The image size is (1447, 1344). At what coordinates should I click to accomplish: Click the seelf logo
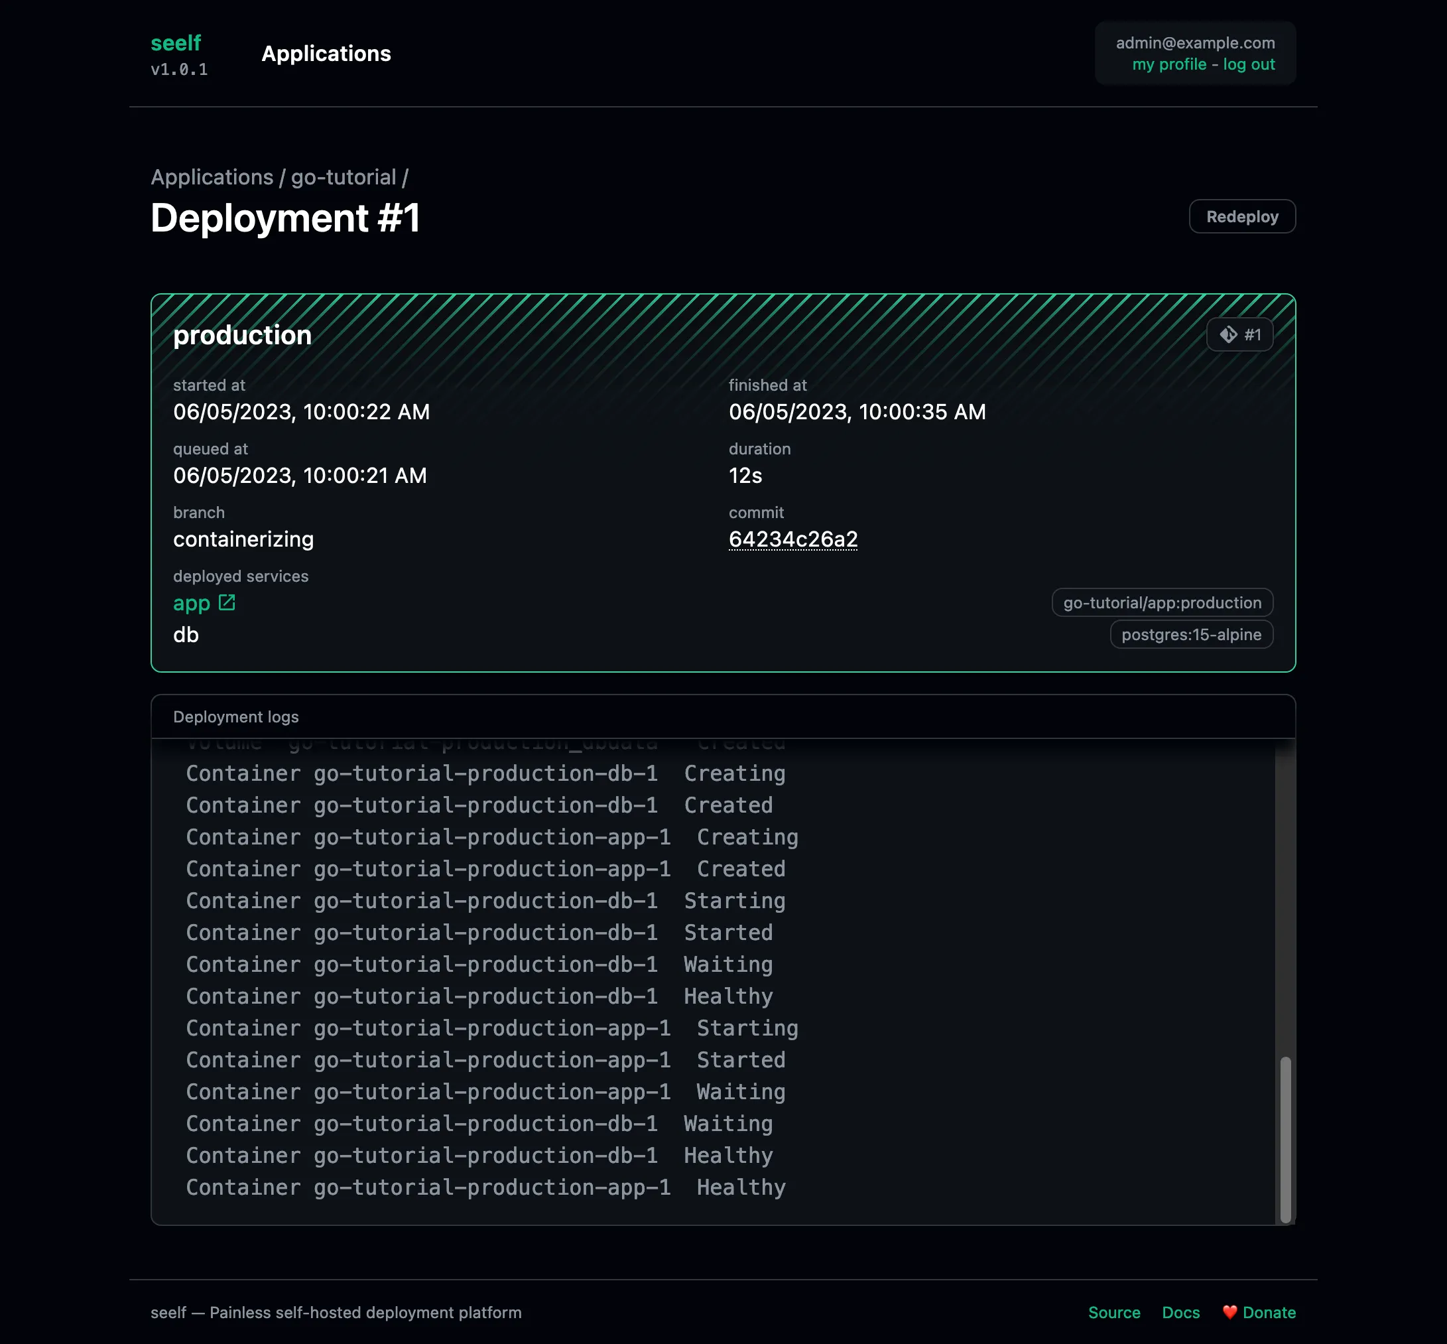point(176,43)
